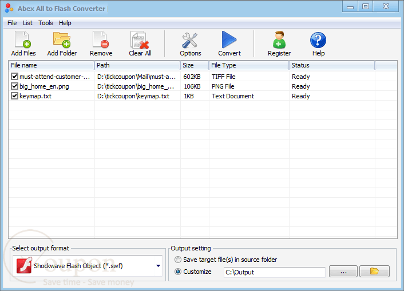This screenshot has width=404, height=291.
Task: Minimize the Abex converter window
Action: coord(350,7)
